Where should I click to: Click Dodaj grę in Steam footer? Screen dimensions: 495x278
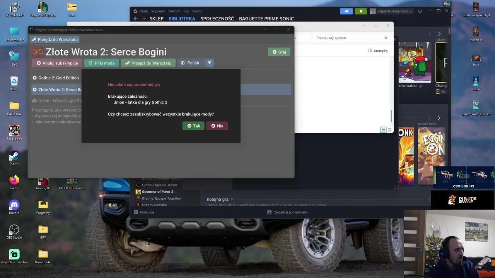click(x=144, y=212)
